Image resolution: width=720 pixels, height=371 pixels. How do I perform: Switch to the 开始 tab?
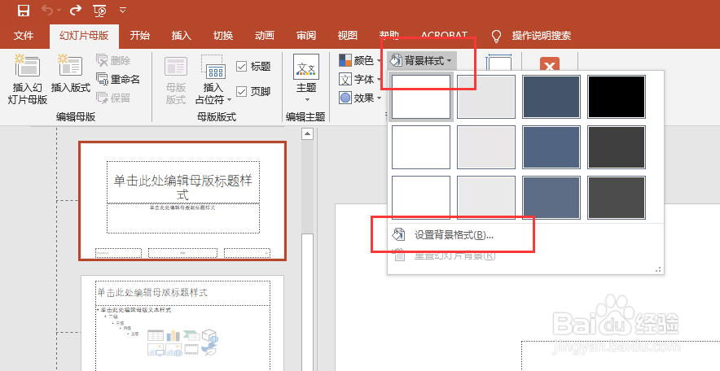(139, 36)
